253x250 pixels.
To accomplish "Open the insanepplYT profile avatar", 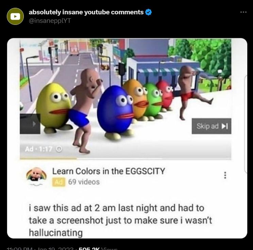I will pyautogui.click(x=15, y=16).
